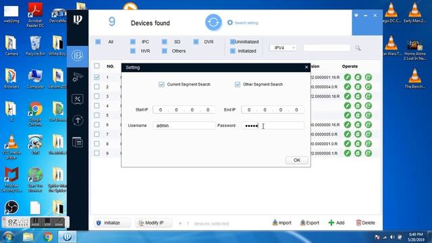432x243 pixels.
Task: Click edit pencil icon for row 8
Action: pos(348,144)
